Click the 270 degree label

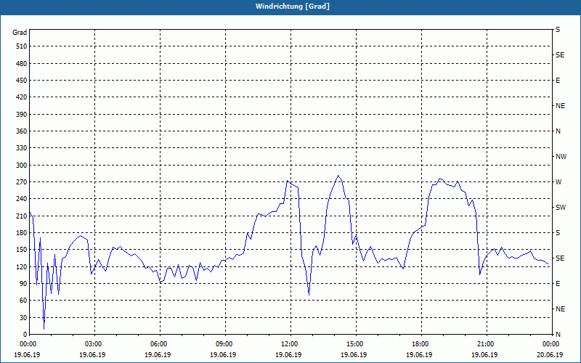click(x=21, y=182)
